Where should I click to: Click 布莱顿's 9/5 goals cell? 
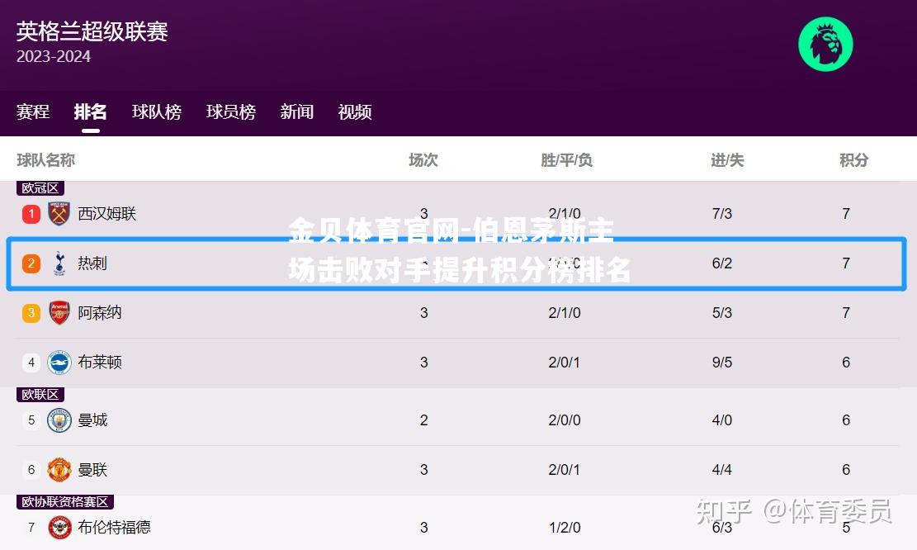722,363
